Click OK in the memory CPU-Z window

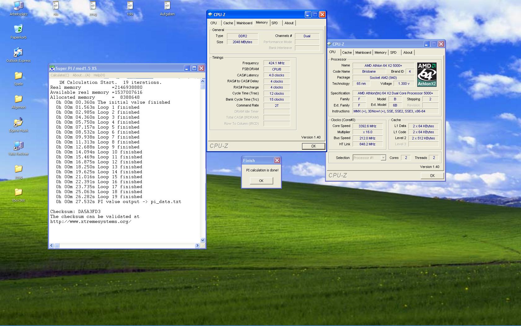coord(314,146)
